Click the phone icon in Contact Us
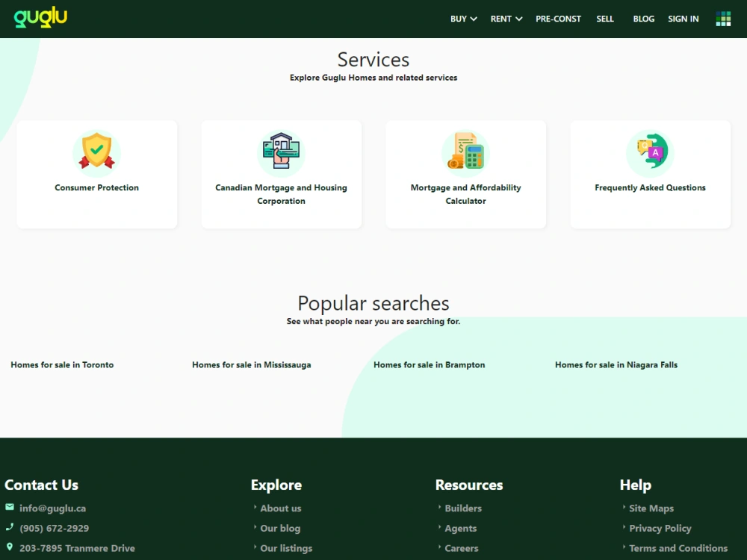The image size is (747, 560). pyautogui.click(x=10, y=526)
